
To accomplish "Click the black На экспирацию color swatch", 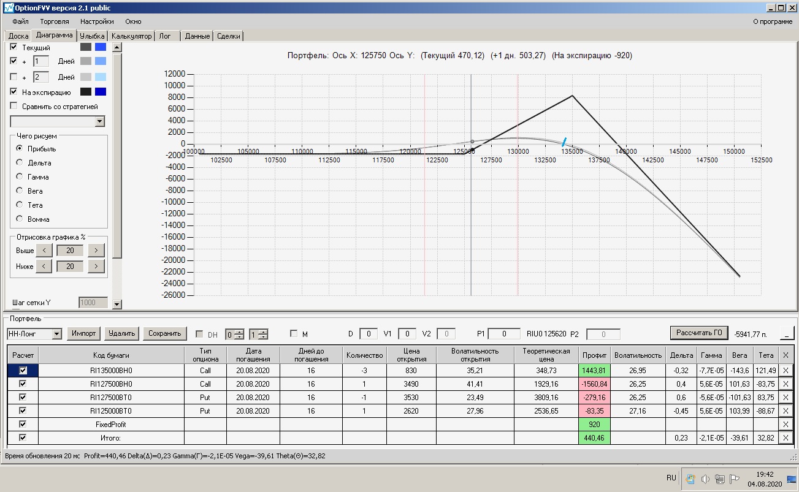I will tap(86, 92).
